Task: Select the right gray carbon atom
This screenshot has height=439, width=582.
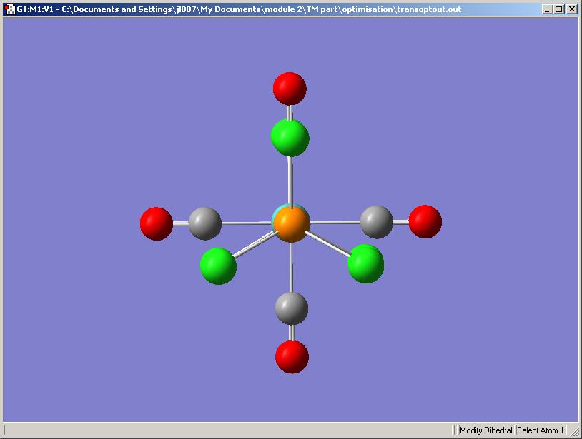Action: [376, 222]
